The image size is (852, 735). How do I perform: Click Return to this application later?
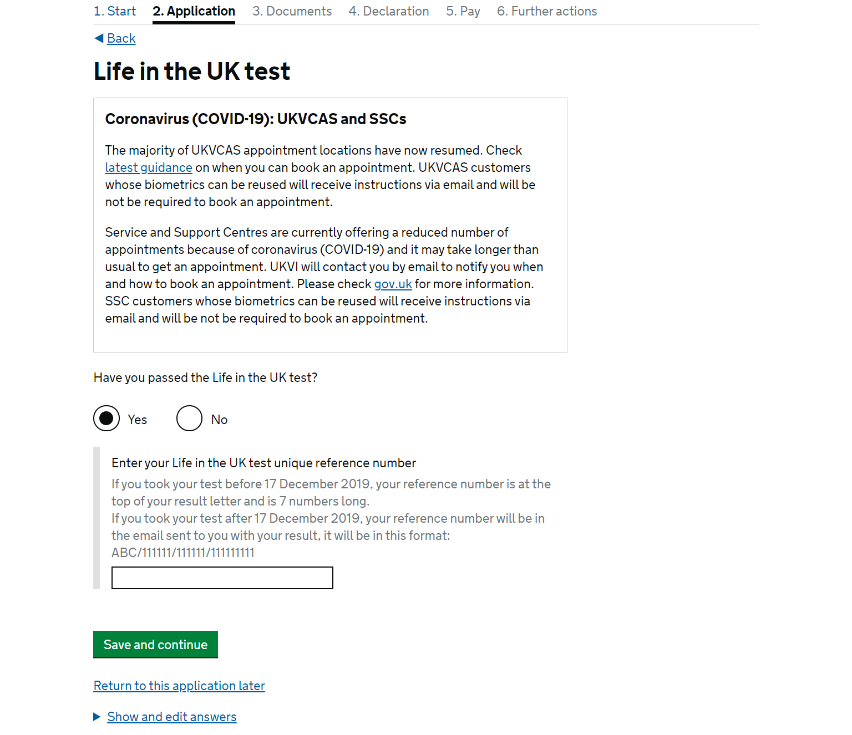coord(179,686)
